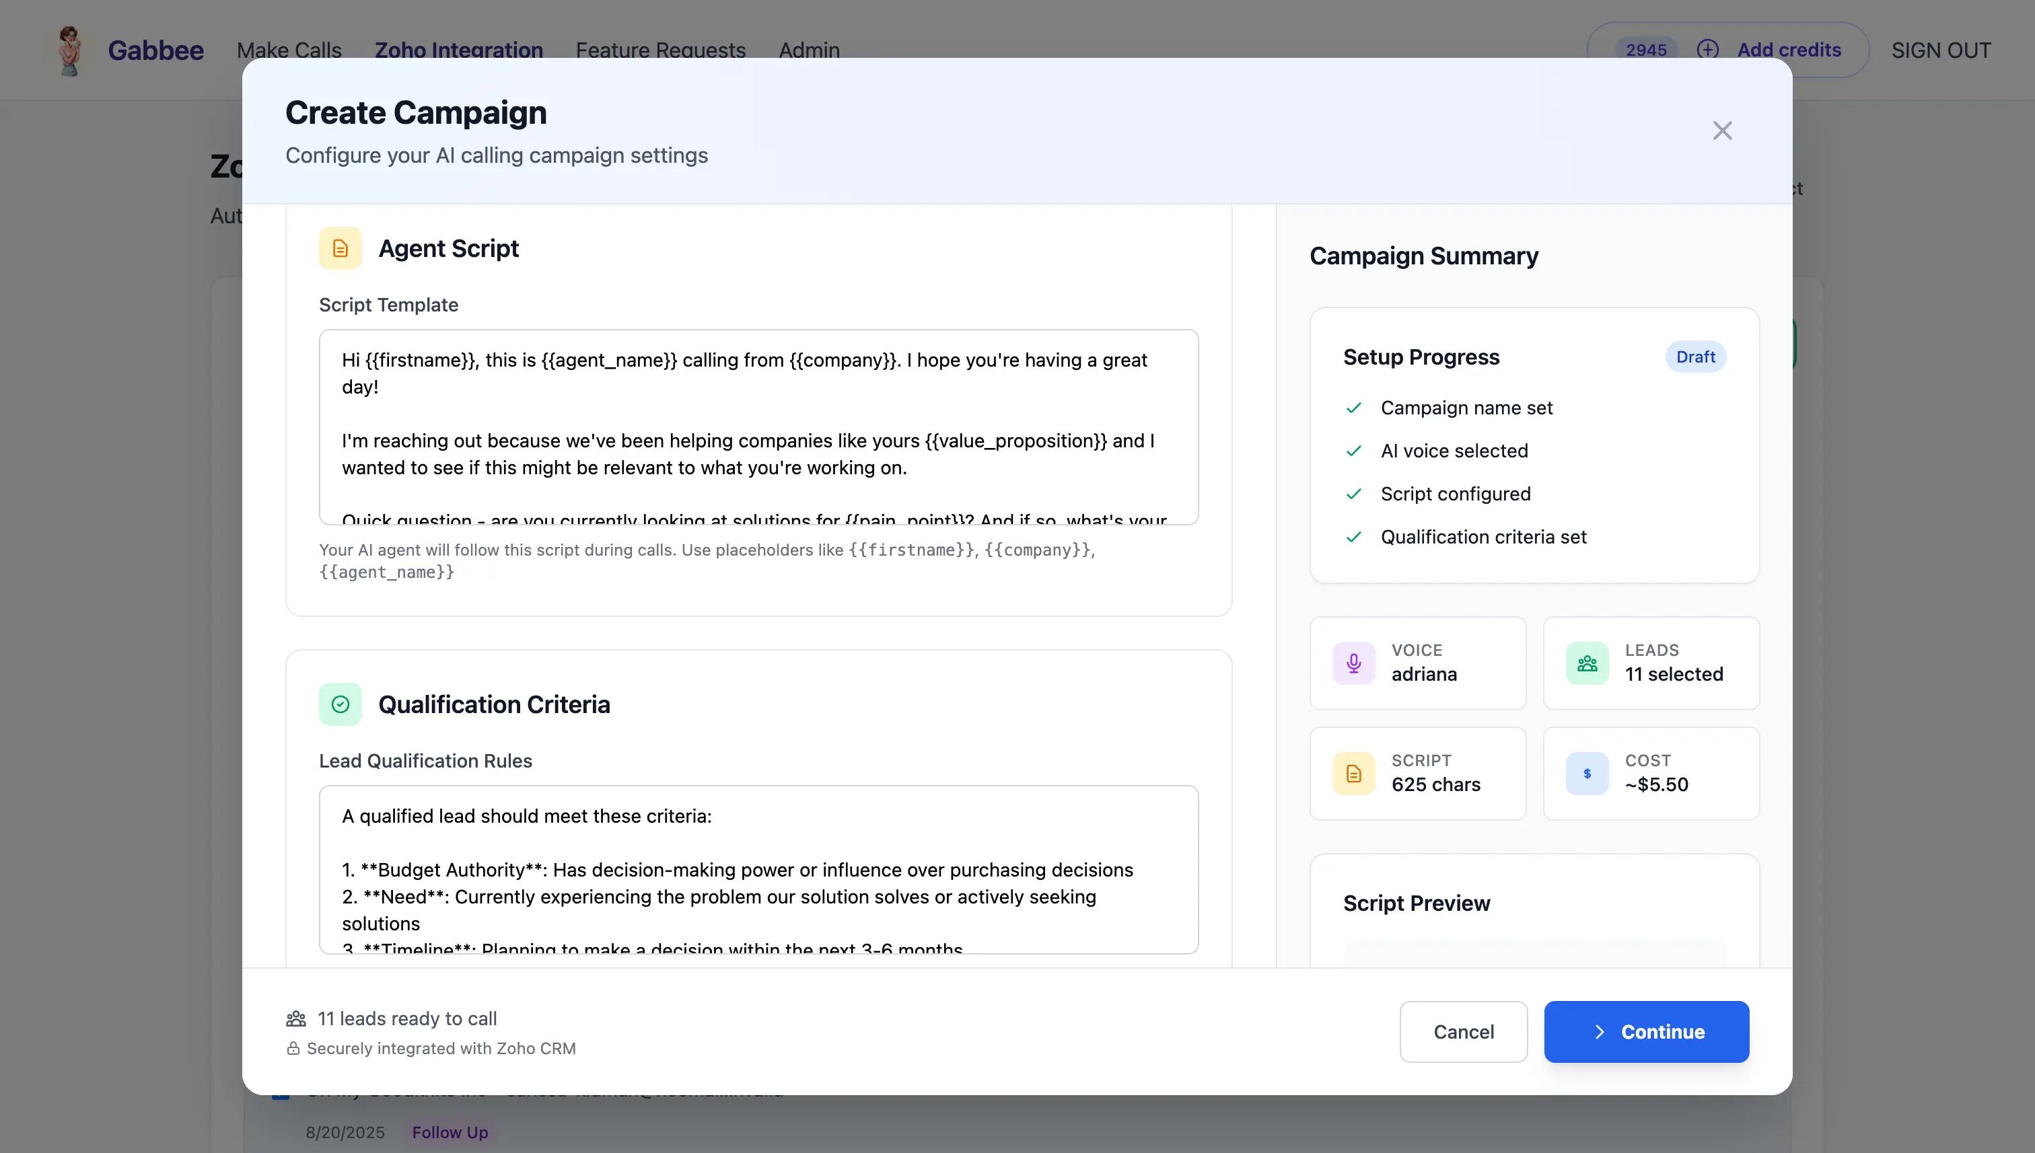This screenshot has height=1153, width=2035.
Task: Click the Draft status badge
Action: (1695, 357)
